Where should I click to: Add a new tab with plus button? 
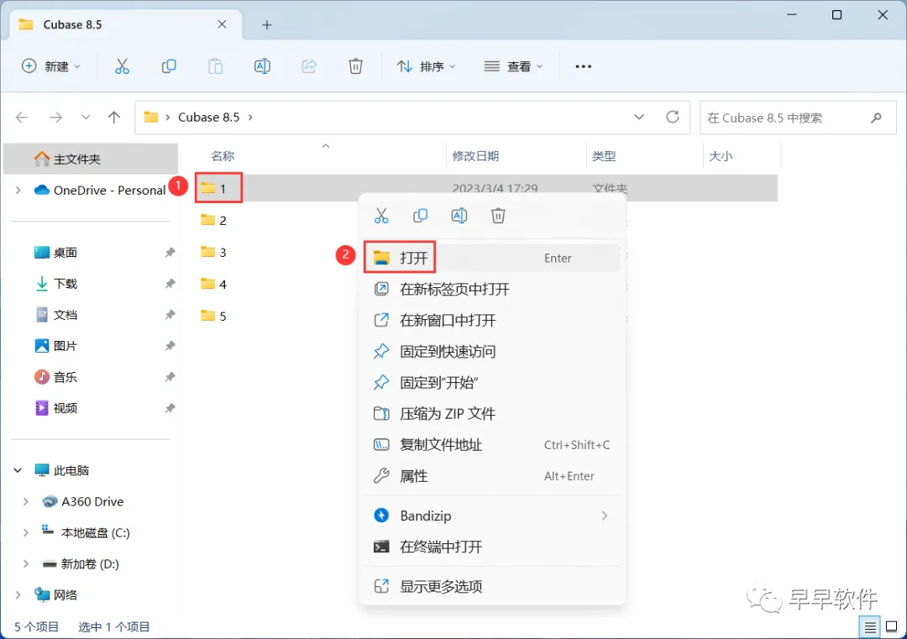[x=267, y=25]
